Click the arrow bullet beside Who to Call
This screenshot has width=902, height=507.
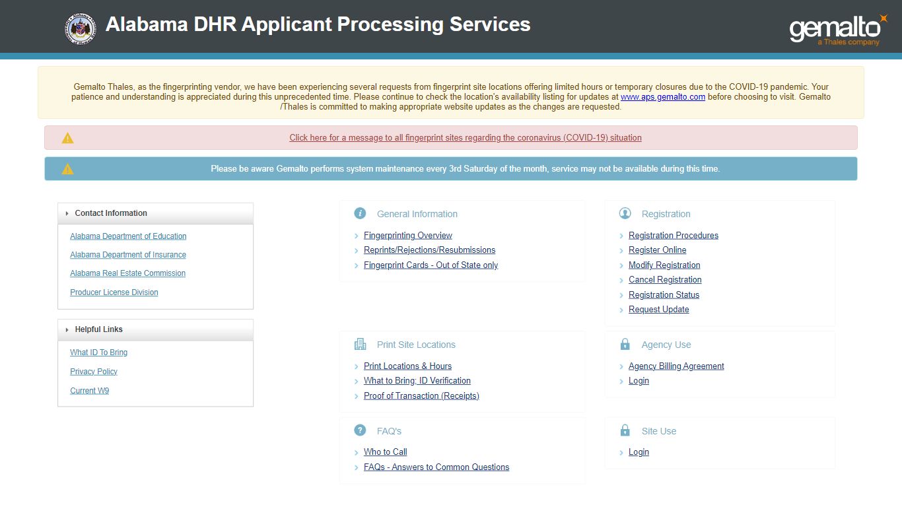tap(357, 453)
